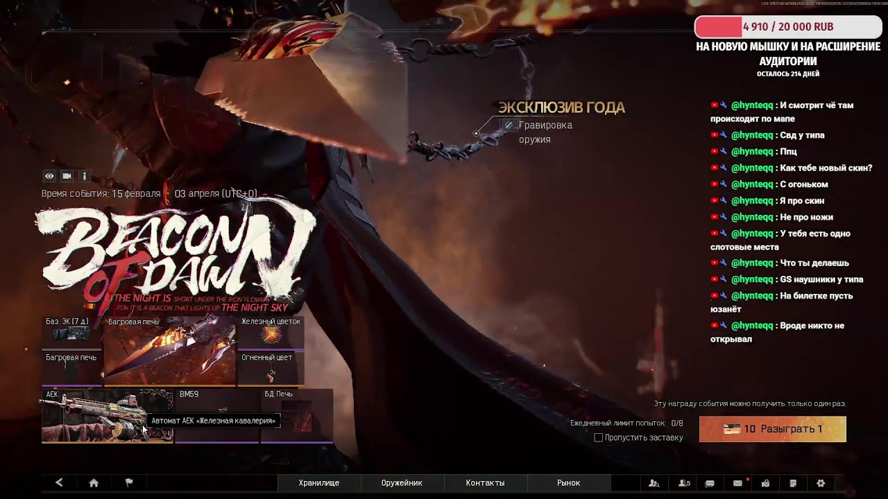
Task: Select the Баз. ЭК (7 д.) reward tile
Action: pos(72,333)
